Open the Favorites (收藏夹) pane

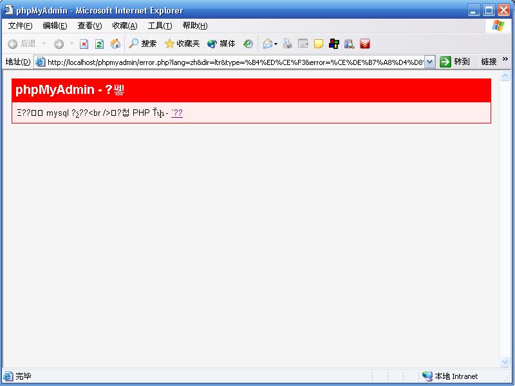tap(182, 44)
